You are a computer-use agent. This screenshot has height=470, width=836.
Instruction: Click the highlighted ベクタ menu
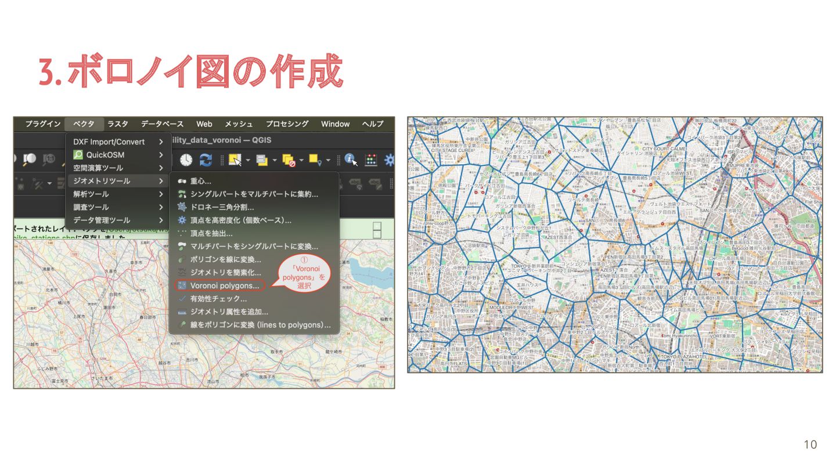(x=84, y=124)
